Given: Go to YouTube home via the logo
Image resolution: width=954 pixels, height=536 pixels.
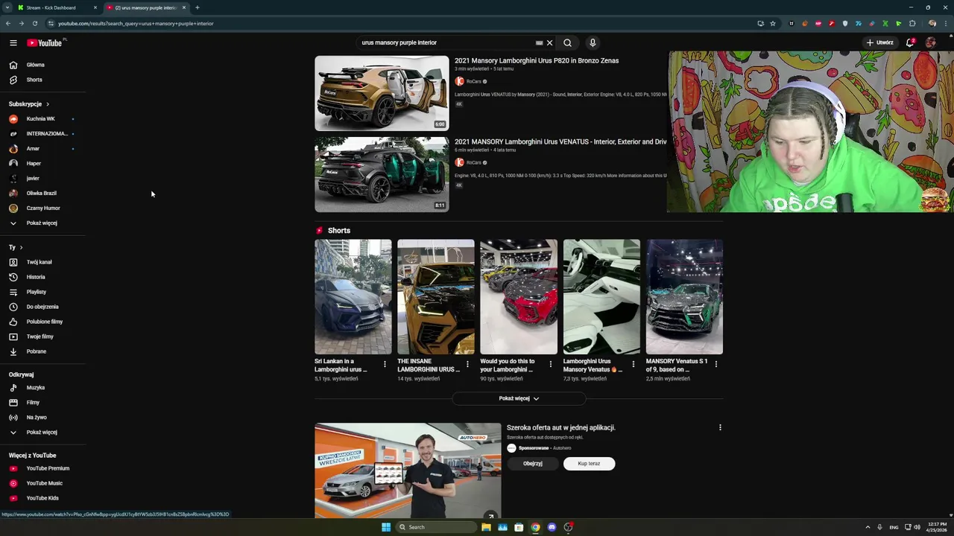Looking at the screenshot, I should pyautogui.click(x=46, y=42).
